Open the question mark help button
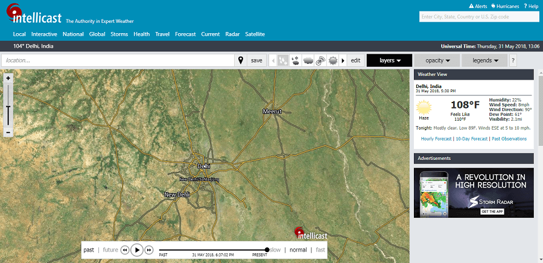 (x=513, y=60)
